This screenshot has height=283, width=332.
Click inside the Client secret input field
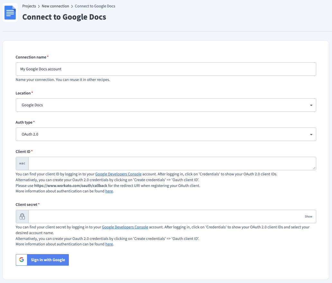[x=161, y=216]
